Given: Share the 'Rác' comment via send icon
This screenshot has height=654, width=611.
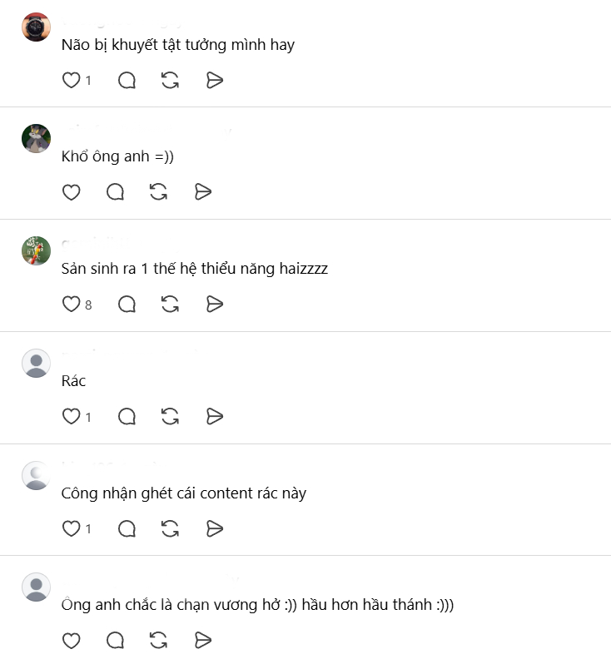Looking at the screenshot, I should tap(215, 416).
